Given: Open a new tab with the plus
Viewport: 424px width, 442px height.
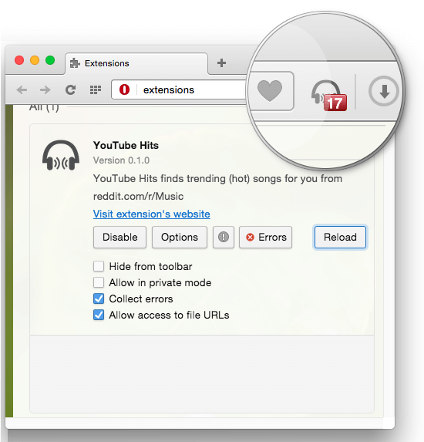Looking at the screenshot, I should point(222,62).
